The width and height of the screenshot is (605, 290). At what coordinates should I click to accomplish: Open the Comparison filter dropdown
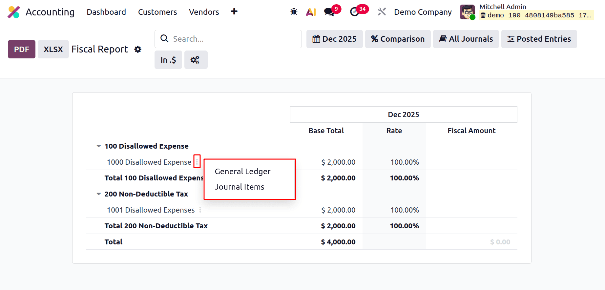(x=398, y=39)
